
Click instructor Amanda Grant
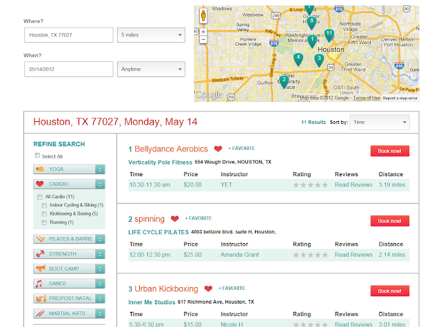pos(240,255)
